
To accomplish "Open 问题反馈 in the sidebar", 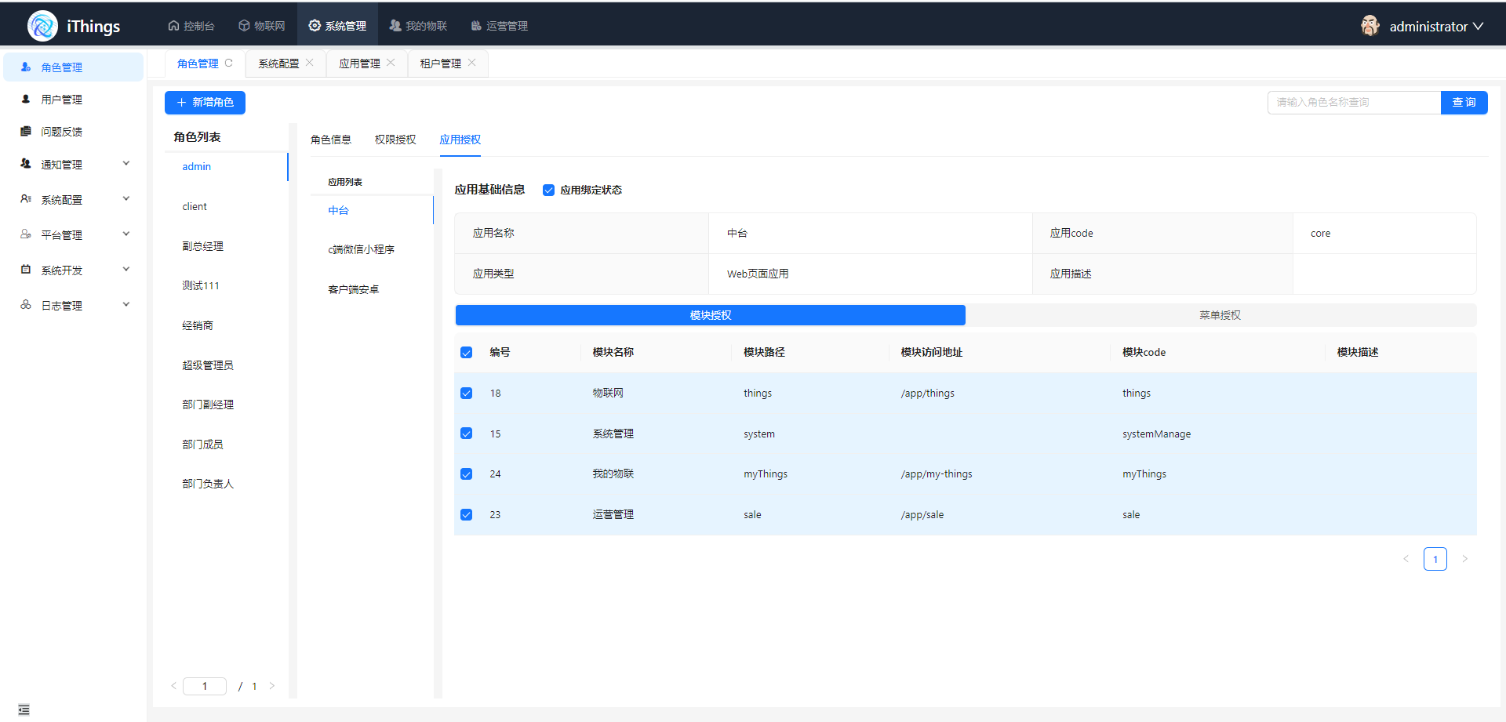I will 61,132.
